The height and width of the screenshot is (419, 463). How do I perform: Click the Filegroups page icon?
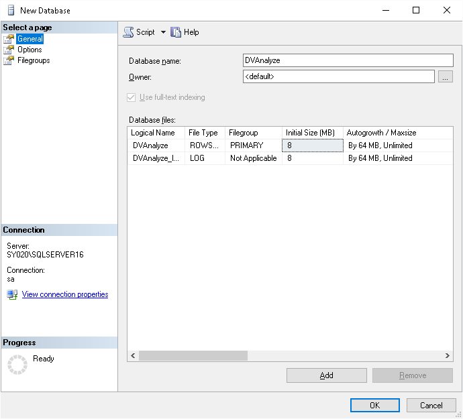pyautogui.click(x=9, y=60)
